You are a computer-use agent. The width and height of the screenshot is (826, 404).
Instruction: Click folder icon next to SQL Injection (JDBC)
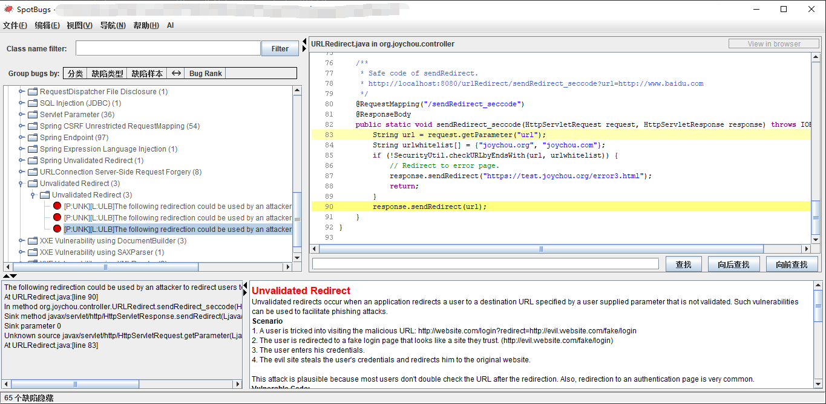click(x=33, y=103)
